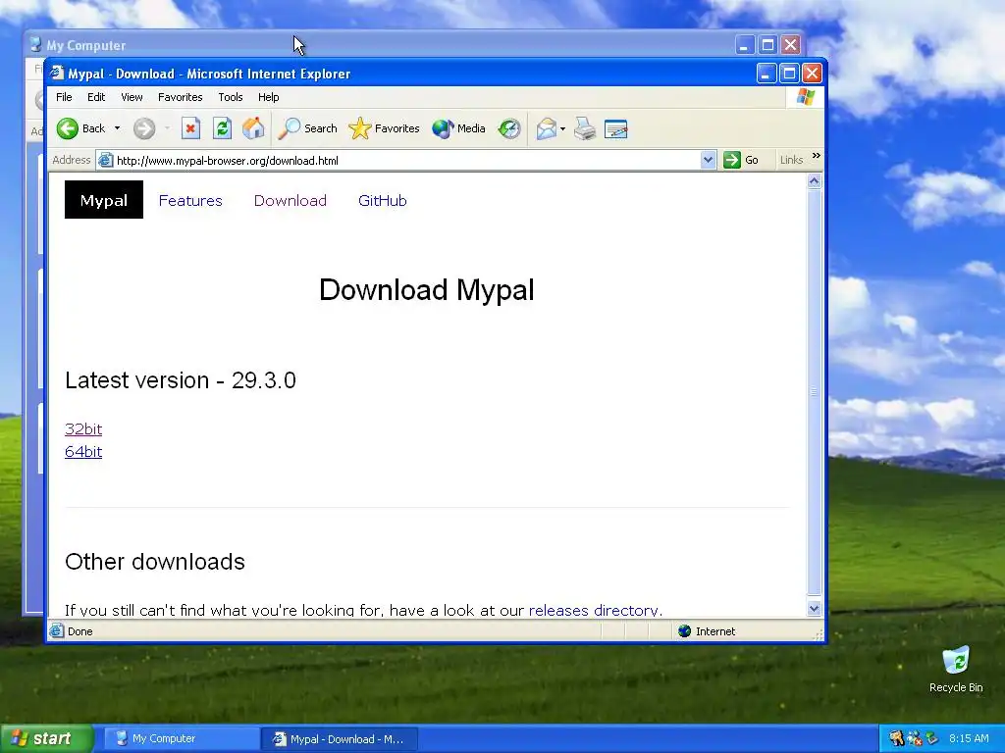This screenshot has height=753, width=1005.
Task: Click the page icon in the address bar
Action: pyautogui.click(x=105, y=160)
